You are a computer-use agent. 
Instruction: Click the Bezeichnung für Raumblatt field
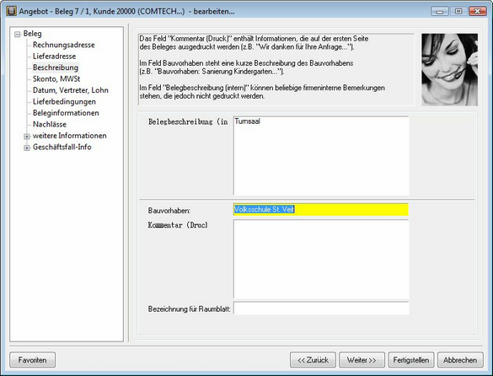[321, 308]
